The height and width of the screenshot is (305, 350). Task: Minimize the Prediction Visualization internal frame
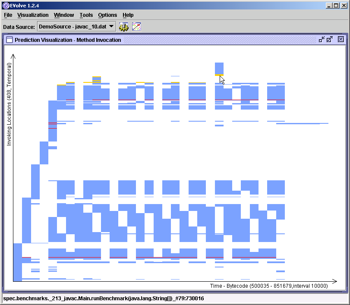point(322,40)
